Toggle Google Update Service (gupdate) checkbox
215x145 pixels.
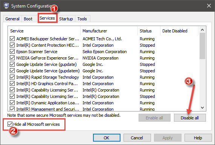[x=12, y=64]
